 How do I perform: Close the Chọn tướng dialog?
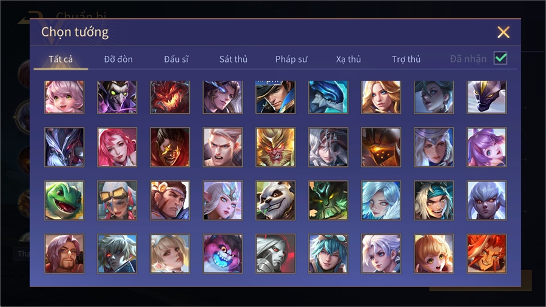tap(504, 32)
